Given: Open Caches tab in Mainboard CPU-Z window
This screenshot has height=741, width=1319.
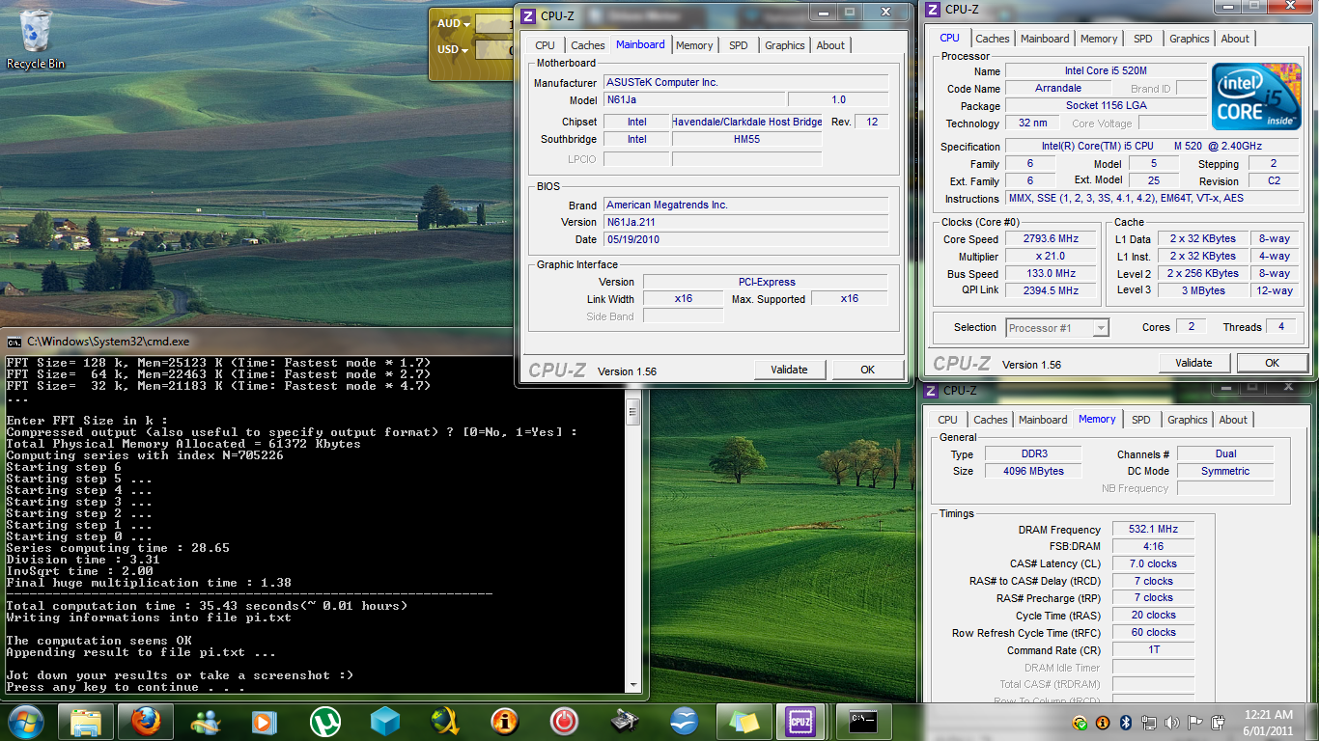Looking at the screenshot, I should (x=587, y=45).
